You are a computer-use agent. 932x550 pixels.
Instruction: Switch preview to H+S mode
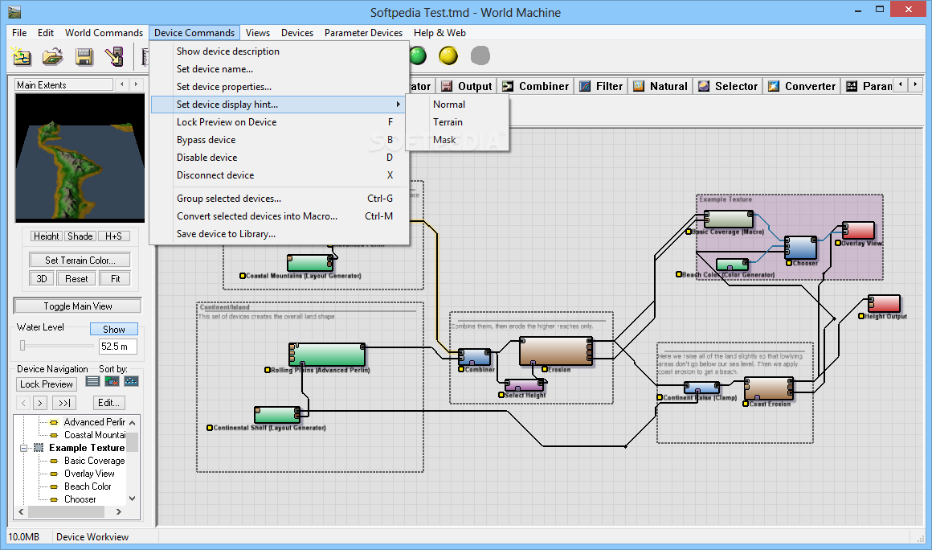tap(113, 236)
